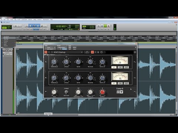The height and width of the screenshot is (133, 178).
Task: Go to the previous plugin preset
Action: [x=49, y=52]
